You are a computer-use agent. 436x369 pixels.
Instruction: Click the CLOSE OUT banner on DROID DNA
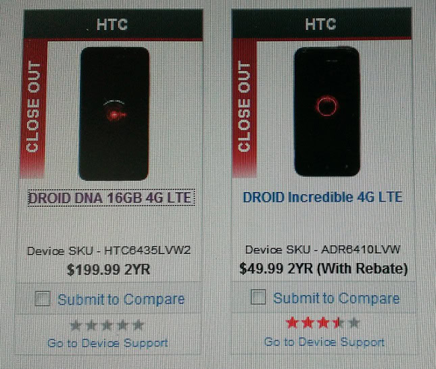34,108
